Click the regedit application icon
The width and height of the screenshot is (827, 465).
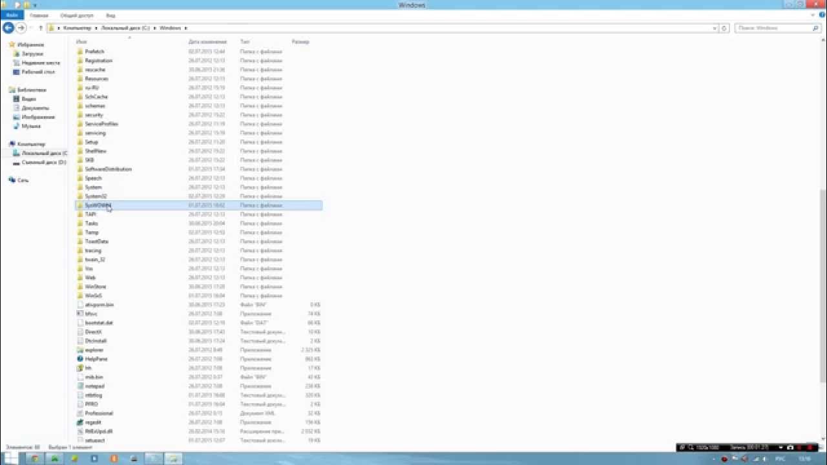pos(80,422)
